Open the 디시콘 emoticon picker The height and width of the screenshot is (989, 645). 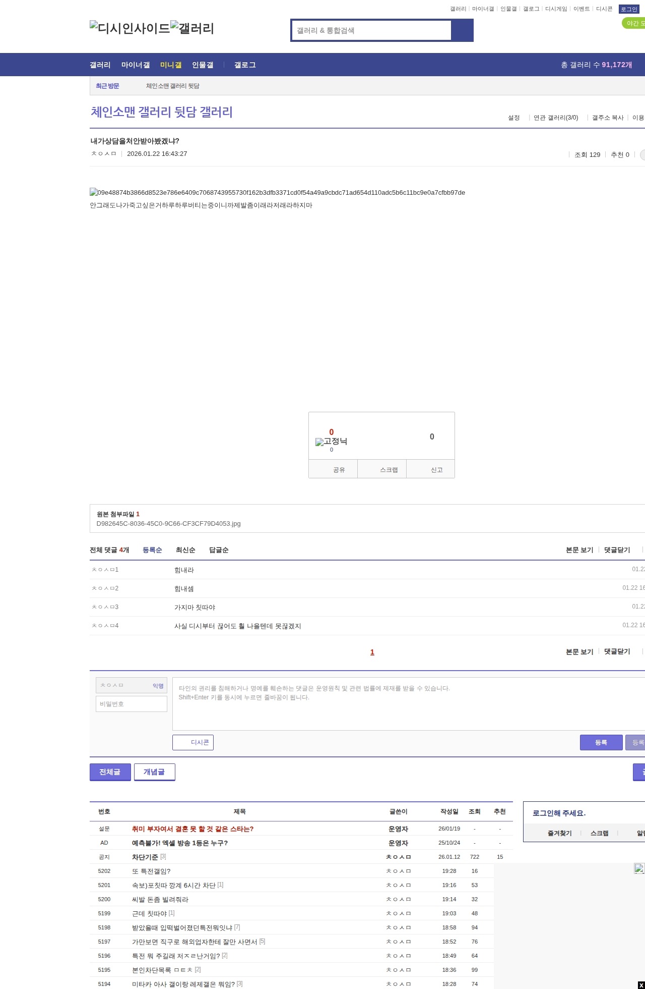[193, 742]
